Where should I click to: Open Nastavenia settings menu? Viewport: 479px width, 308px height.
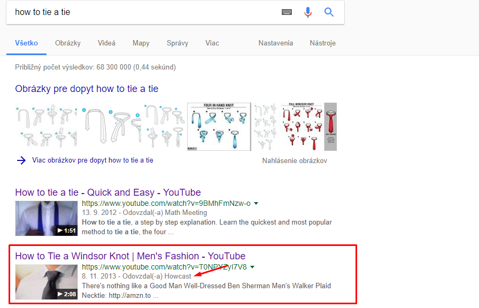coord(276,43)
